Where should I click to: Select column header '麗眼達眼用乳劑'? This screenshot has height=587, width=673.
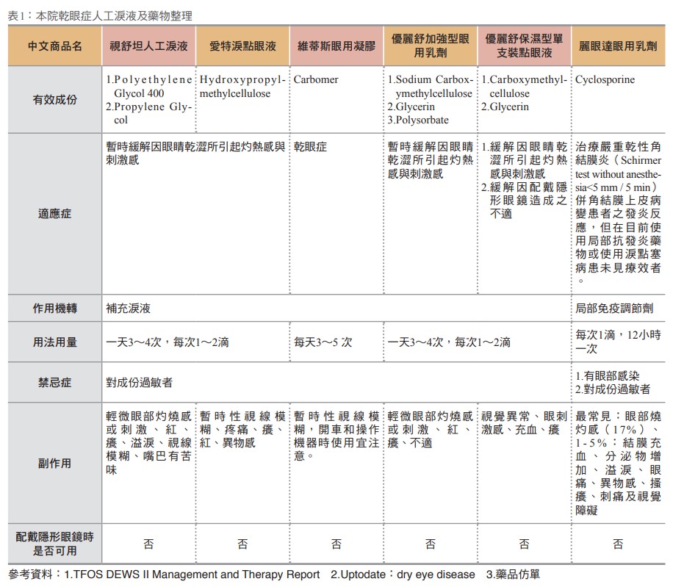pos(618,46)
